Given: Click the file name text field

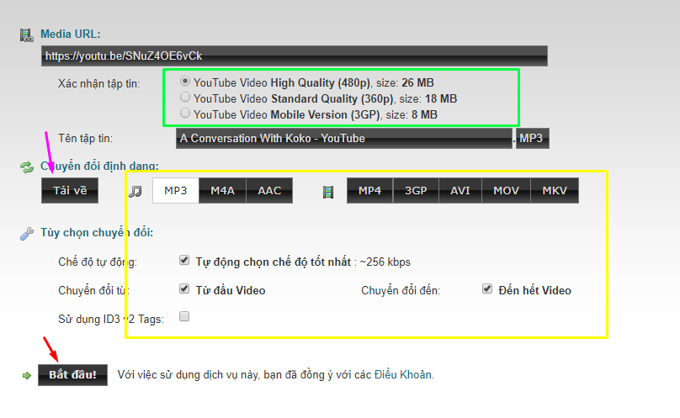Looking at the screenshot, I should point(343,138).
